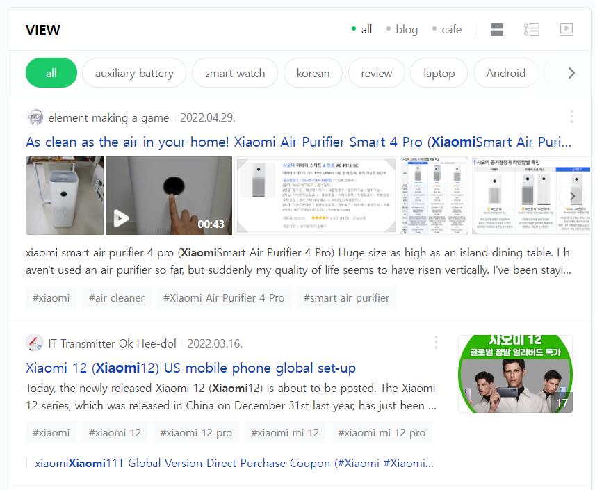
Task: Click the 2022.03.16. post date
Action: [x=215, y=343]
